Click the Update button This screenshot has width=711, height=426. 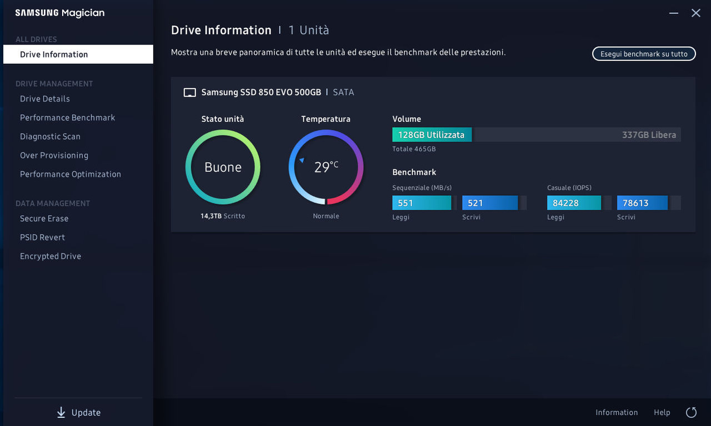pos(78,412)
